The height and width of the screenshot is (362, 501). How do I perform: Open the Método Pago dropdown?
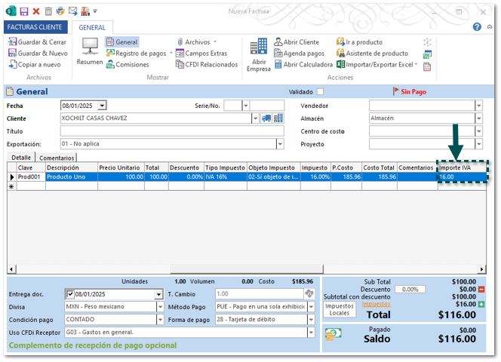pyautogui.click(x=310, y=307)
